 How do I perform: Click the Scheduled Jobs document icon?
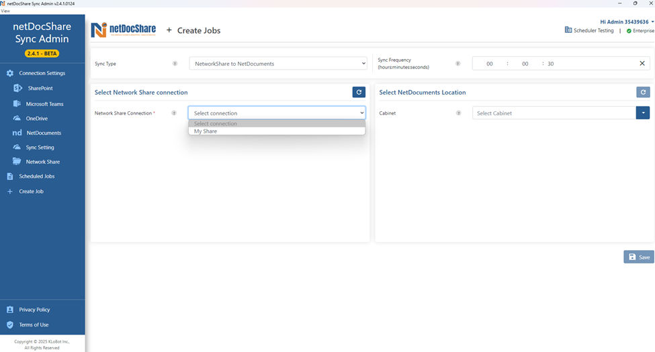click(x=10, y=176)
